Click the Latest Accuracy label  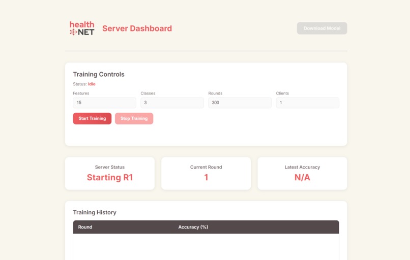302,167
